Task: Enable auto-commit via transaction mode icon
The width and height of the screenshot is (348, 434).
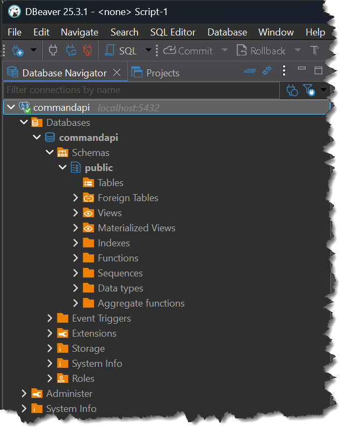Action: click(x=314, y=50)
